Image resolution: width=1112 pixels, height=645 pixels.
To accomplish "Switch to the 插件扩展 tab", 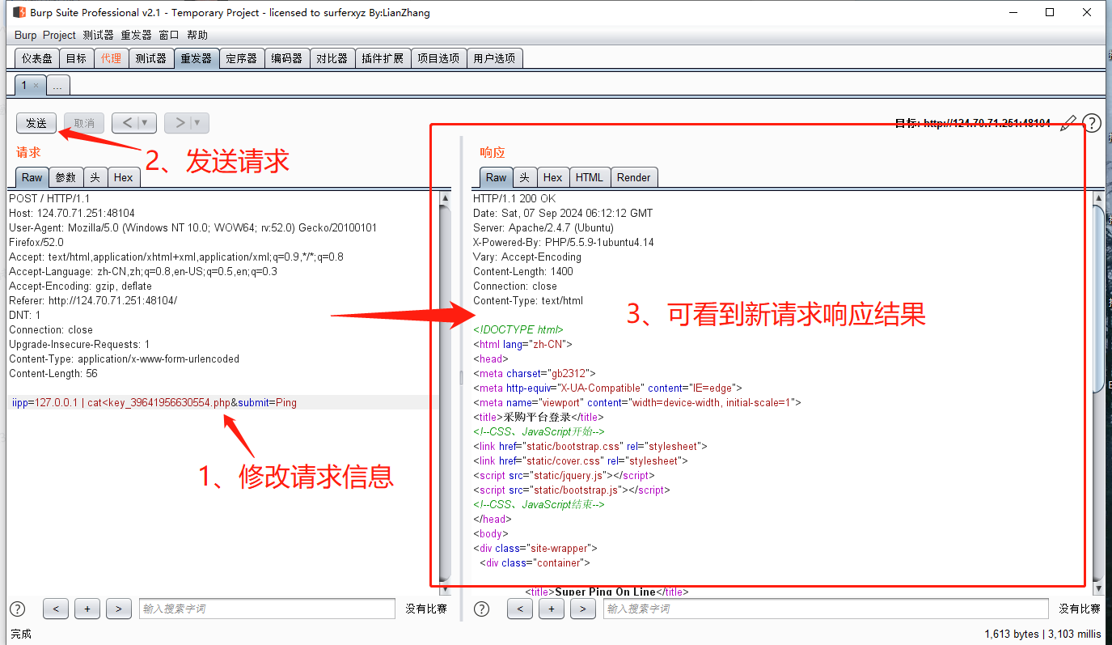I will coord(383,58).
